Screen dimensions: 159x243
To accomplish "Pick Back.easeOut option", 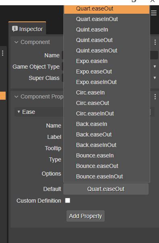I will click(x=107, y=134).
